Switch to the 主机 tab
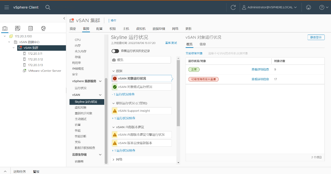 point(126,29)
